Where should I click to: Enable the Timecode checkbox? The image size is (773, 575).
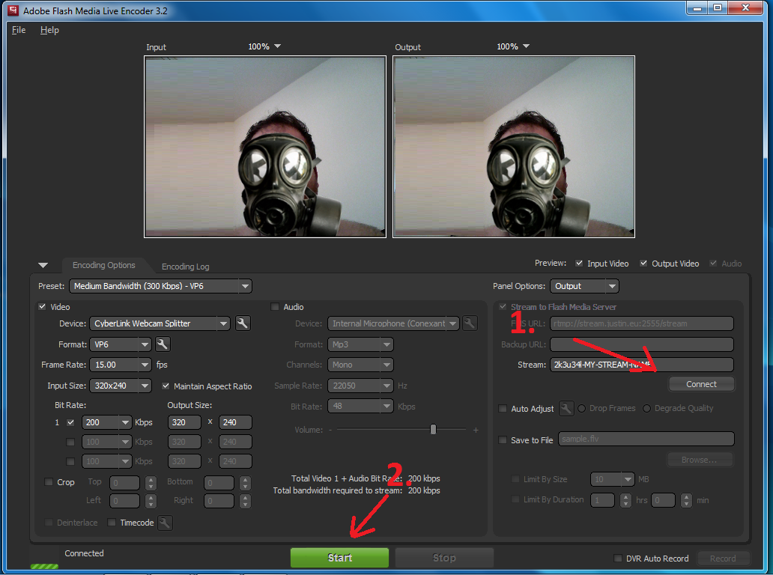click(x=112, y=523)
